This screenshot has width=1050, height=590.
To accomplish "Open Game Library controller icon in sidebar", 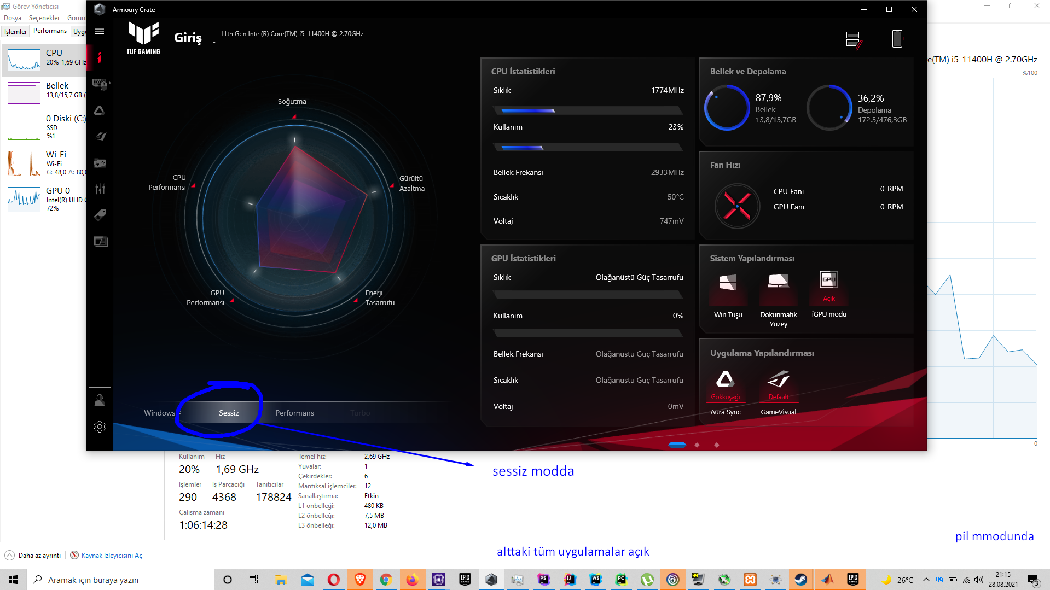I will (100, 163).
